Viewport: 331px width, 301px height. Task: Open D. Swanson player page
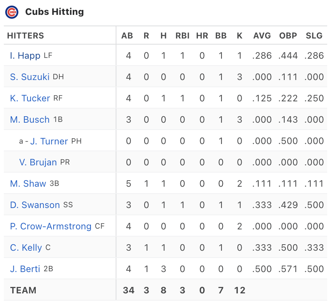[35, 205]
